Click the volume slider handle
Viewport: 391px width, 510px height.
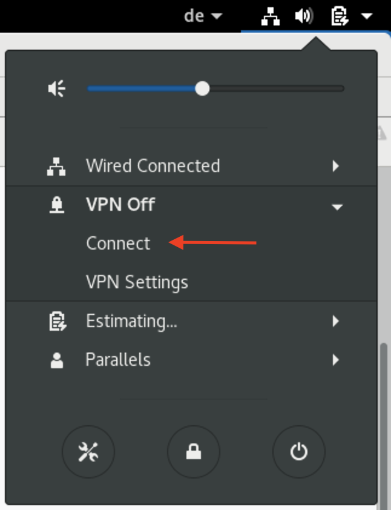tap(202, 88)
